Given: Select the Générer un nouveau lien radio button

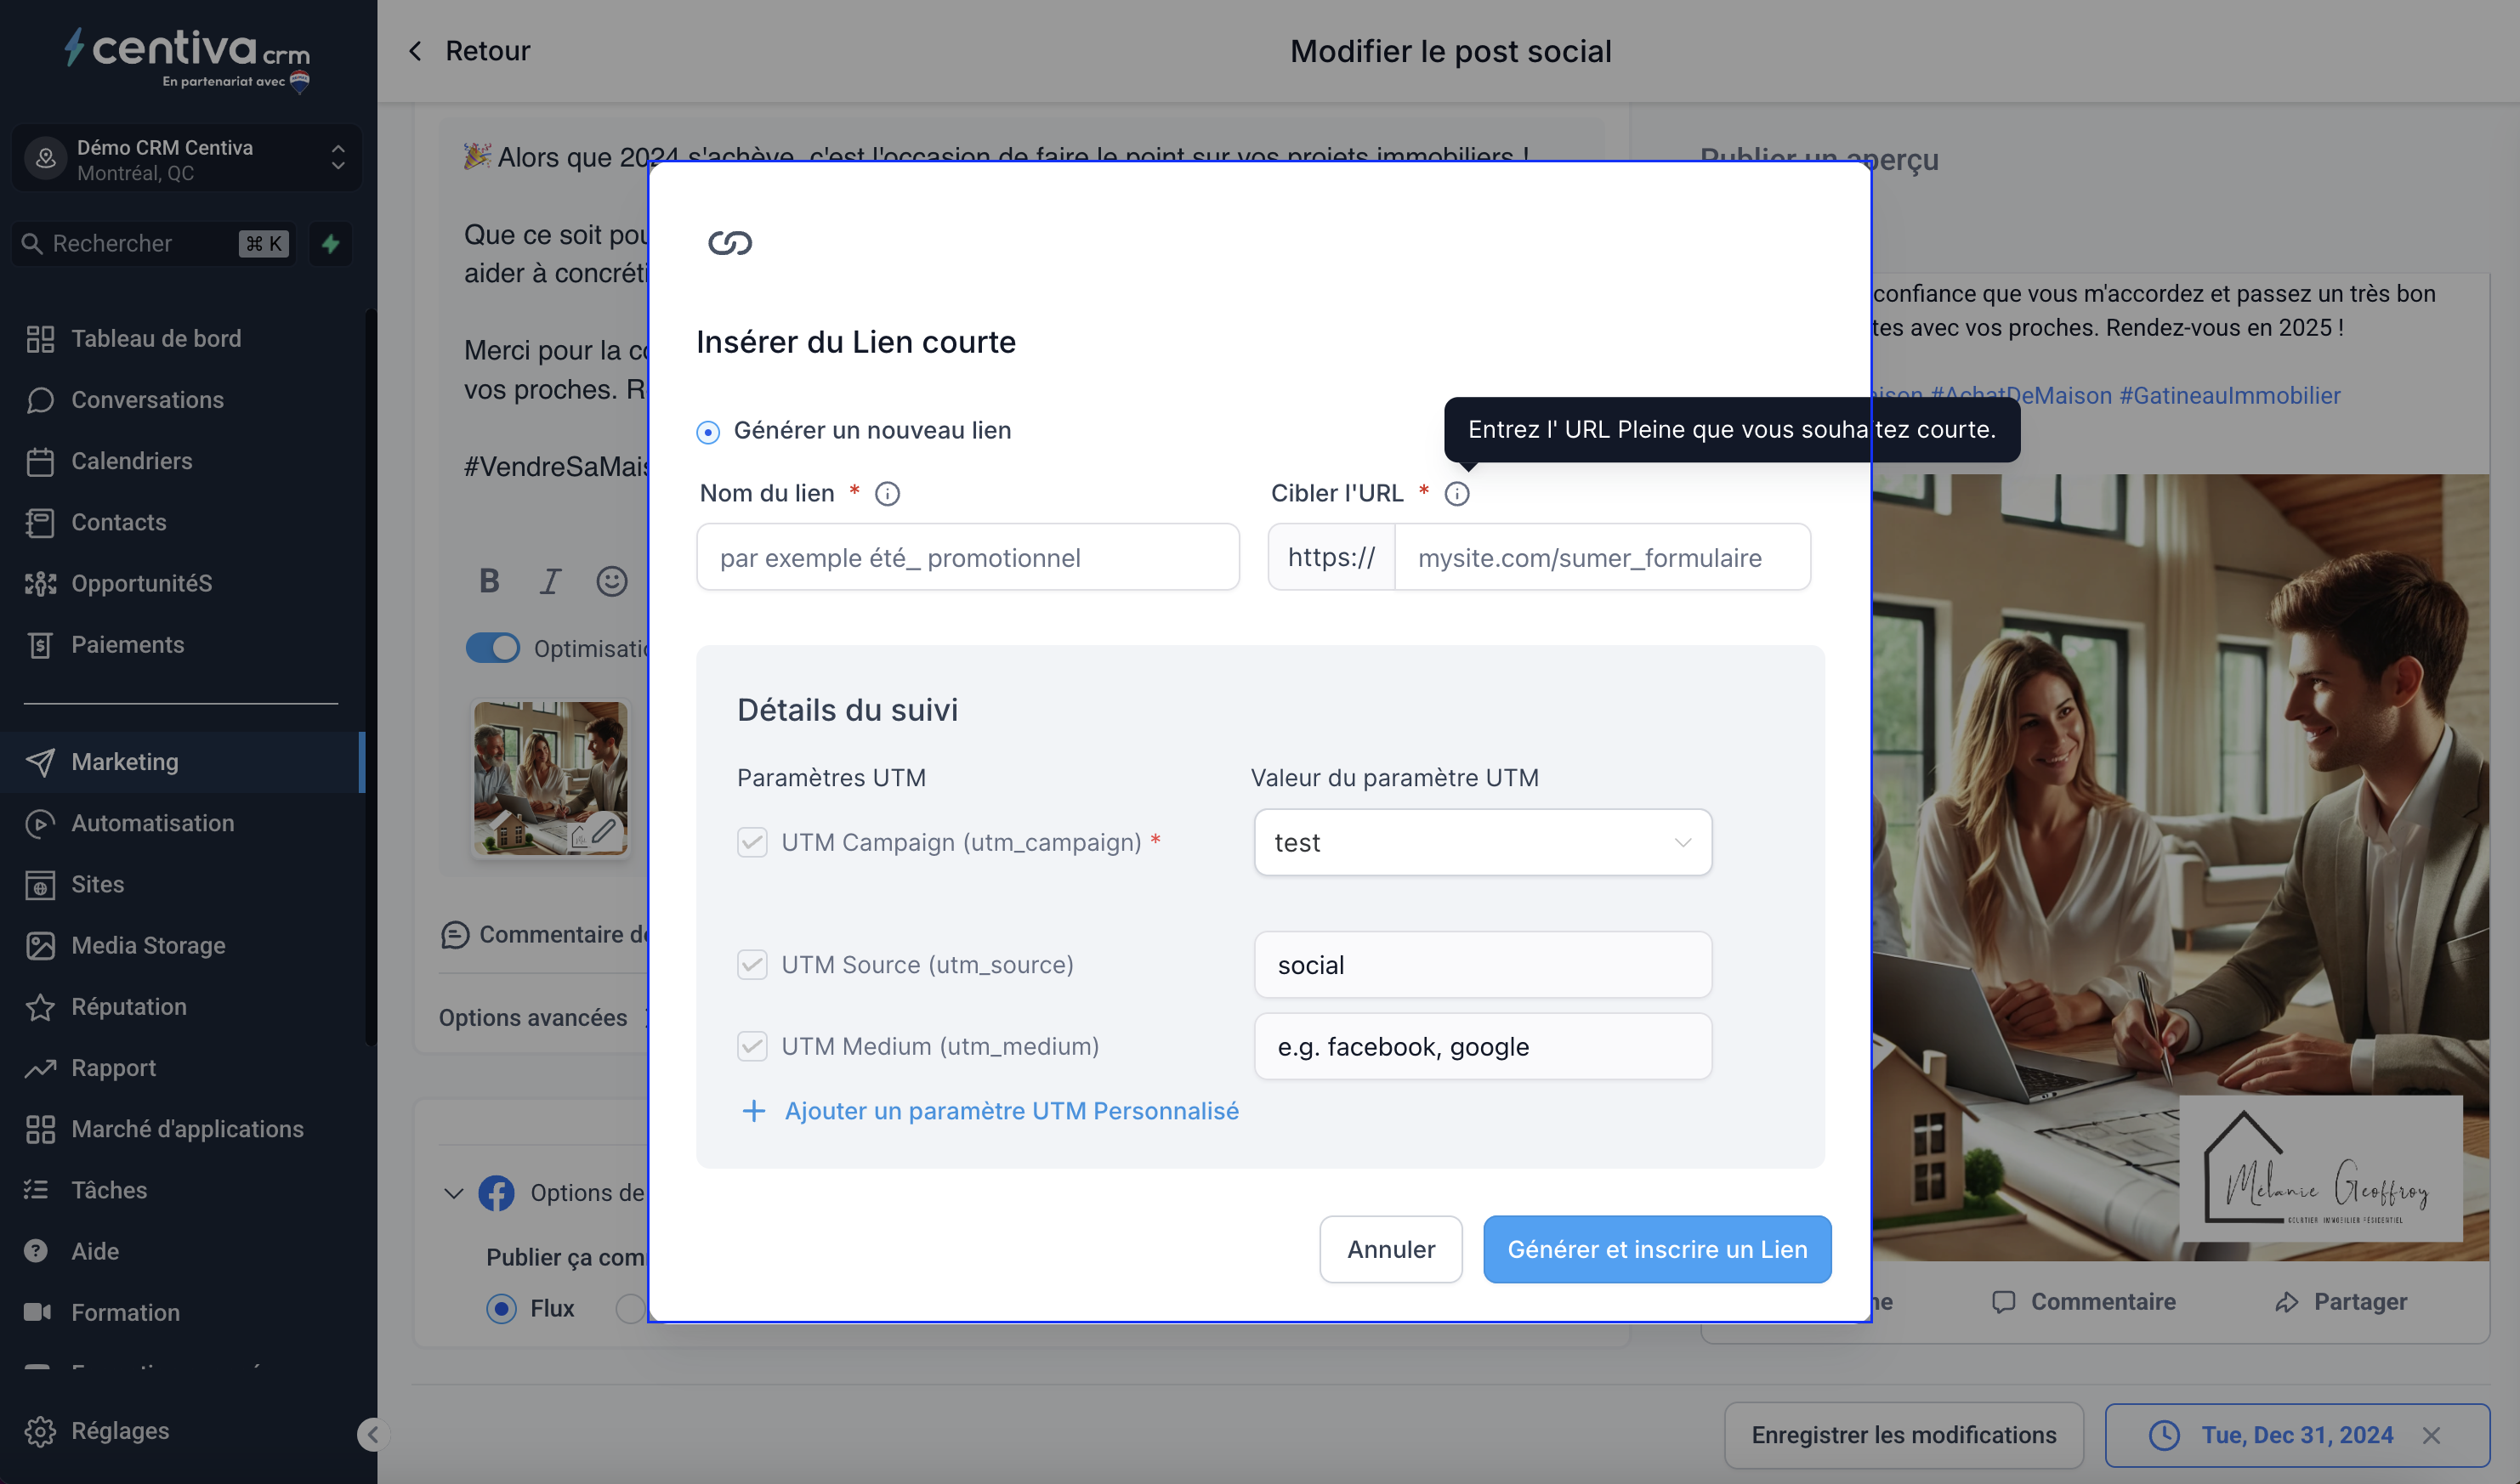Looking at the screenshot, I should point(708,432).
